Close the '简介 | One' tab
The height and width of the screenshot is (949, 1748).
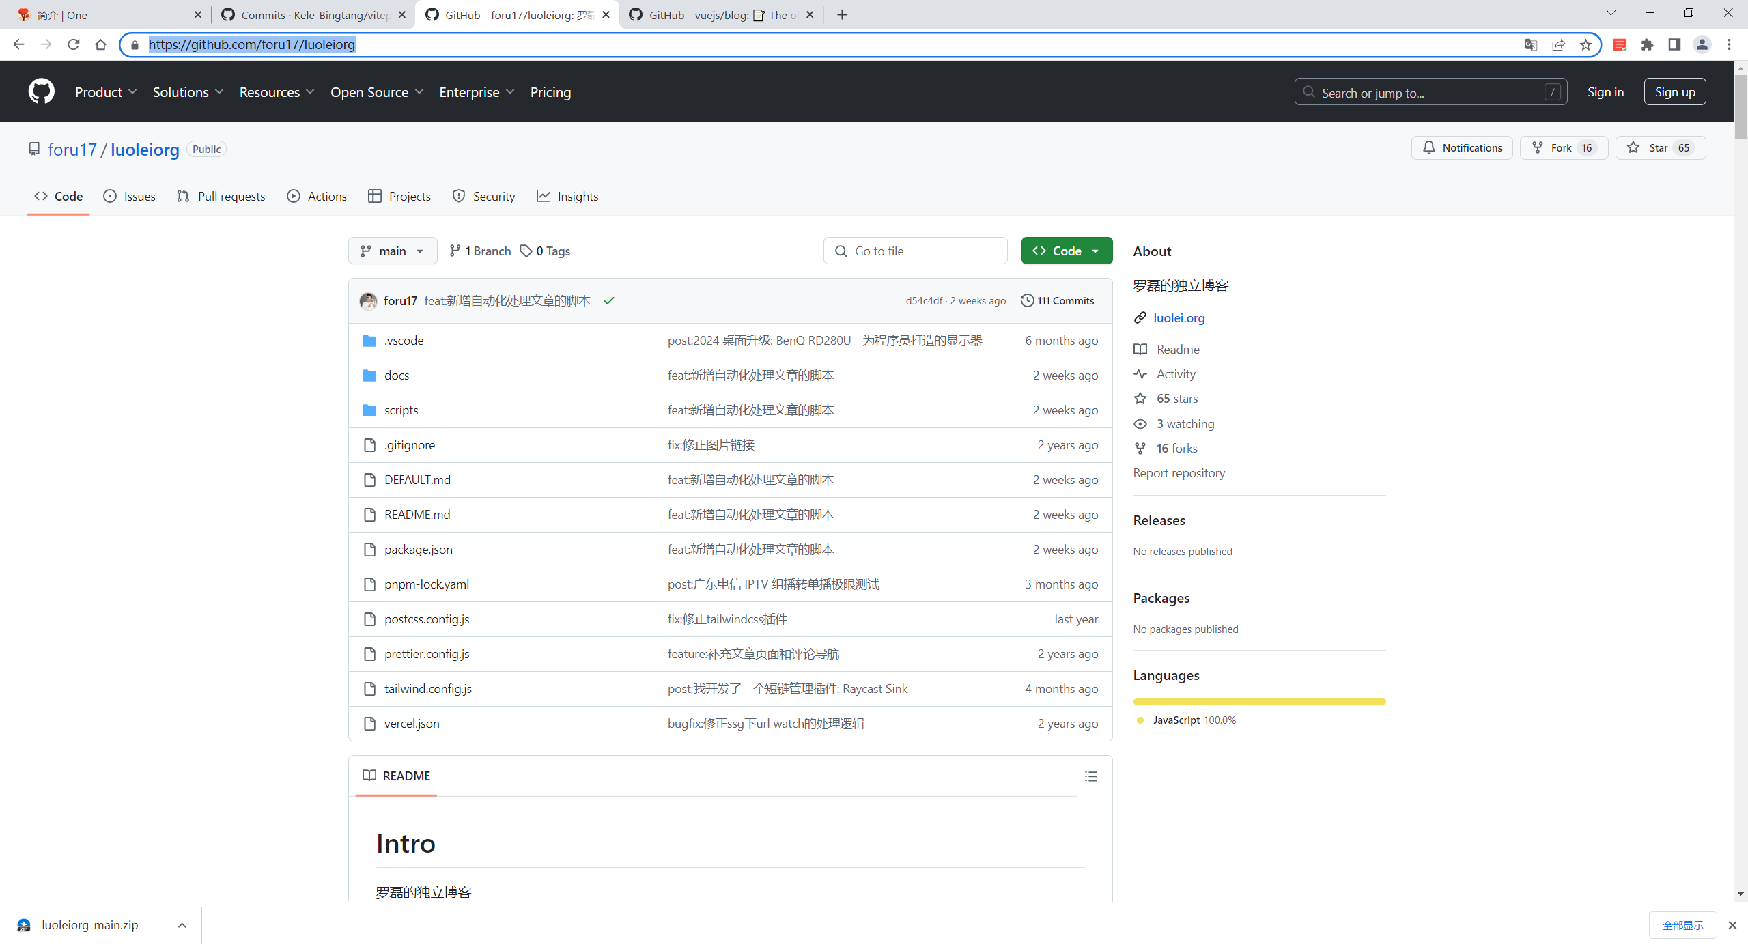pos(198,14)
